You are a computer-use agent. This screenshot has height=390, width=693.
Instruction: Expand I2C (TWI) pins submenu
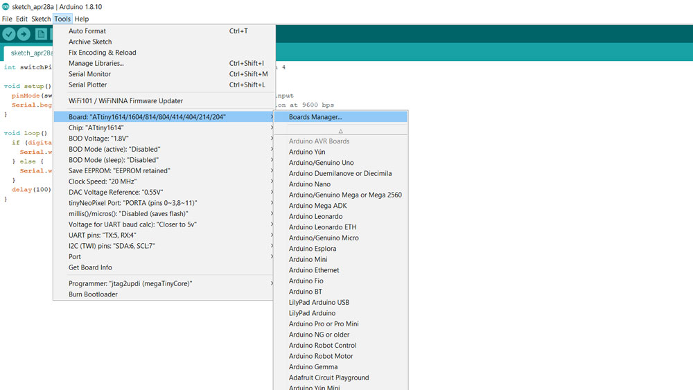(x=164, y=246)
